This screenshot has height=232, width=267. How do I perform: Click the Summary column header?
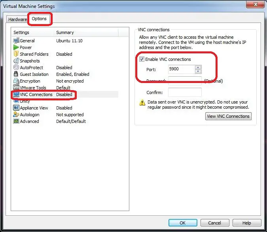tap(86, 32)
